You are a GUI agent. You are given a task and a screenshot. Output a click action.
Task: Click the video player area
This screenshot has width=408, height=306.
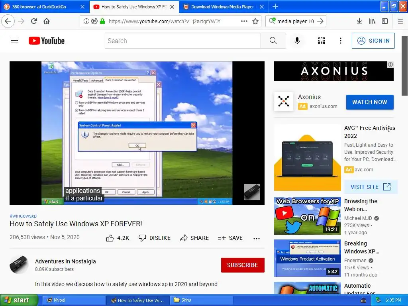tap(137, 133)
